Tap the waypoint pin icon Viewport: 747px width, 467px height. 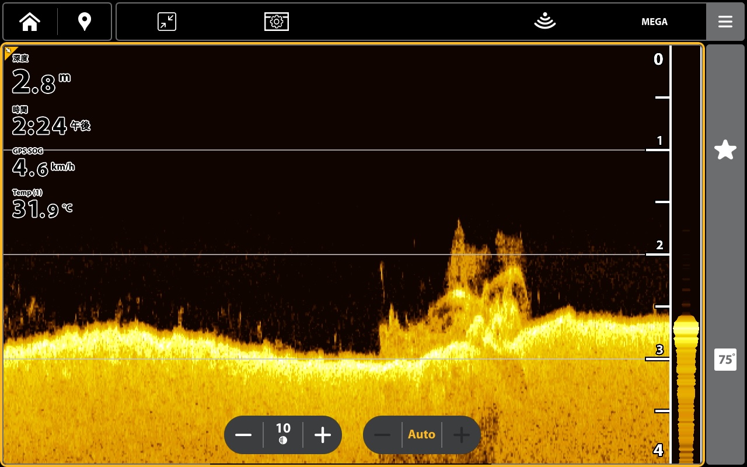(85, 22)
